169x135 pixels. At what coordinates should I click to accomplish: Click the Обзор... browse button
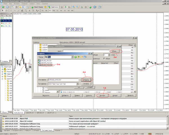115,51
